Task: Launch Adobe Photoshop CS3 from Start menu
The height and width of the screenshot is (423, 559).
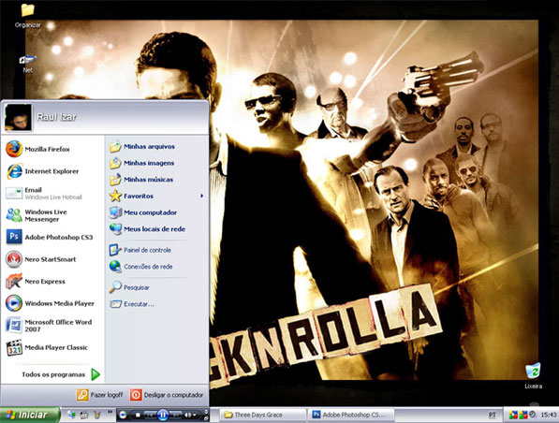Action: click(50, 238)
